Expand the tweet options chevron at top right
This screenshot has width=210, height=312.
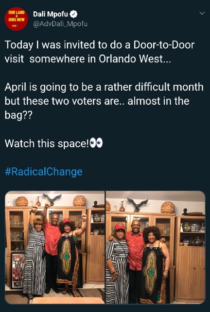click(x=202, y=14)
